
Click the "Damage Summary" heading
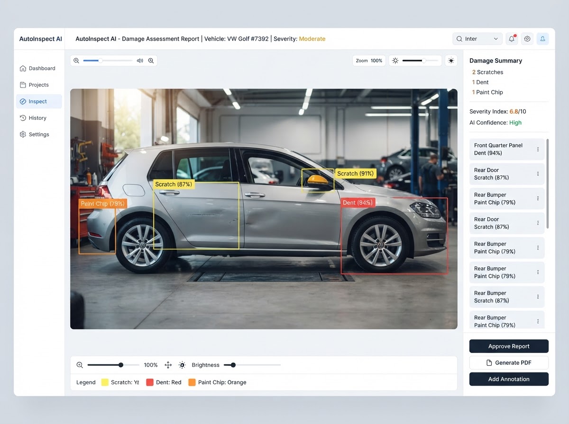point(496,61)
